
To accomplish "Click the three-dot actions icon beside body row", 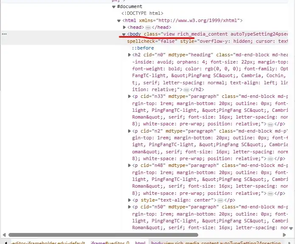I will 5,33.
